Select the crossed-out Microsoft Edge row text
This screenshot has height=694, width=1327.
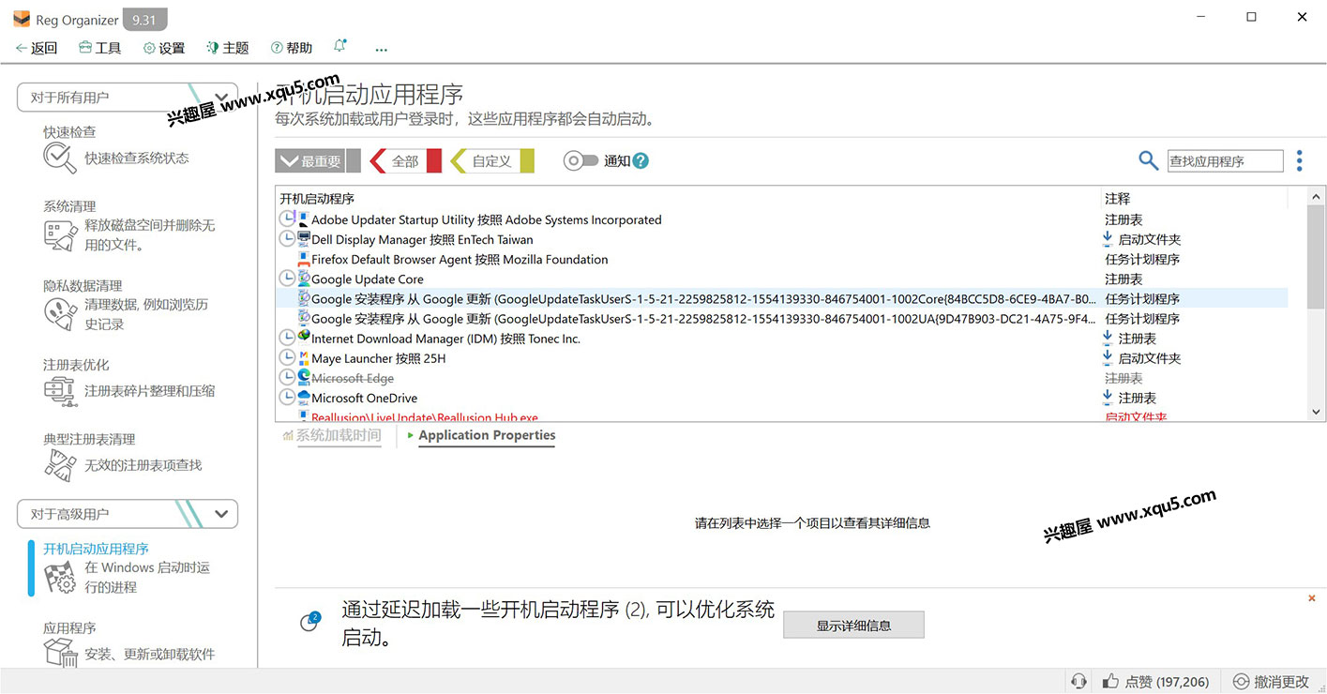(x=353, y=378)
